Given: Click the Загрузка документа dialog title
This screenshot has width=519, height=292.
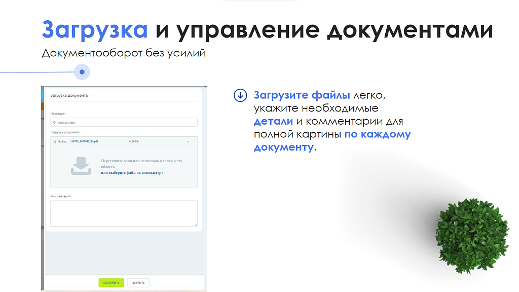Looking at the screenshot, I should click(69, 95).
